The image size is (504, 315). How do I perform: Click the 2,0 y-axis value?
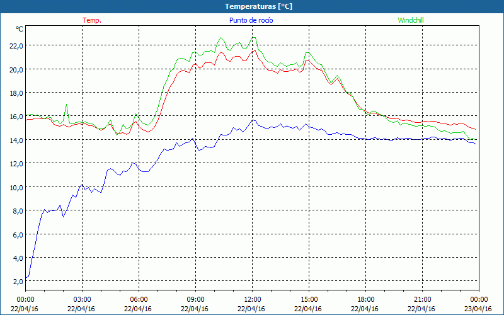pos(18,282)
